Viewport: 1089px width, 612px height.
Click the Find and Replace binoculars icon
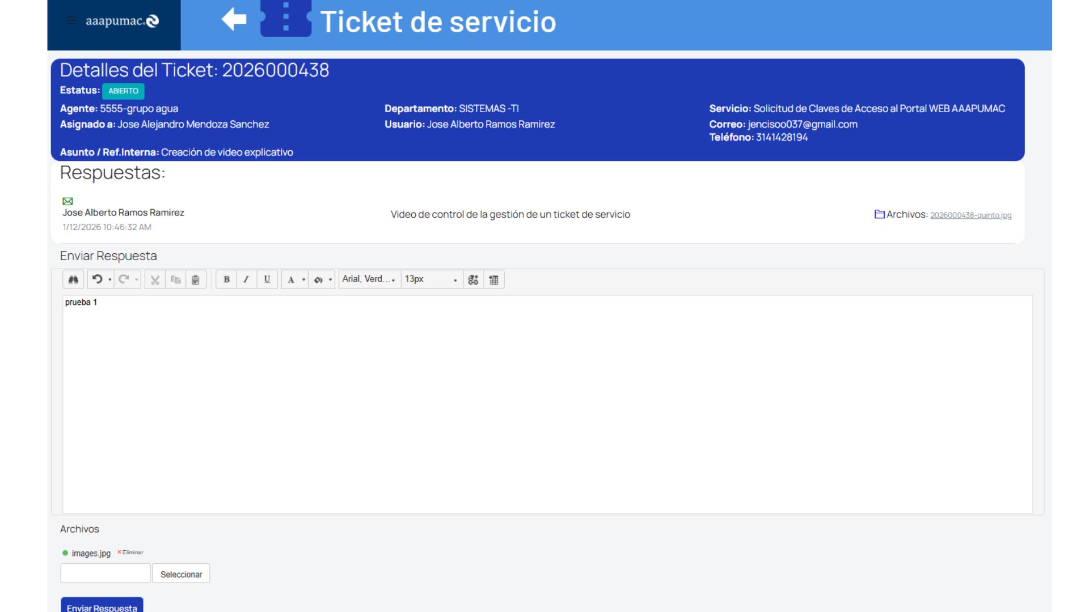click(73, 279)
